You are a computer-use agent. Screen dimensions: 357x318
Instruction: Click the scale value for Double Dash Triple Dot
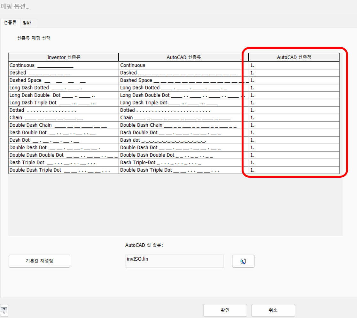click(x=293, y=170)
